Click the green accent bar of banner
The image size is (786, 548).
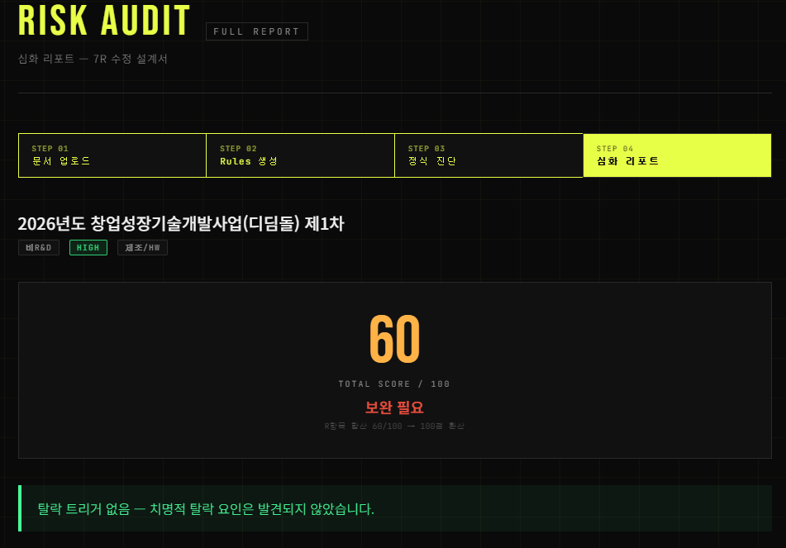(20, 507)
